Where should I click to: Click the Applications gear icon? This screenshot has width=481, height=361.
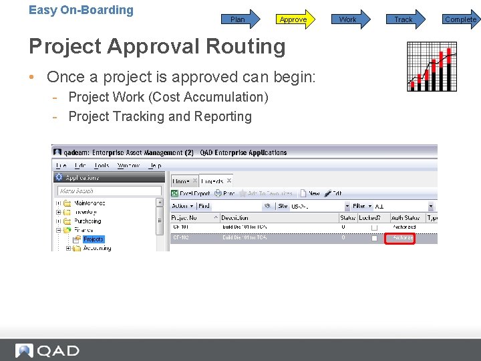[59, 177]
